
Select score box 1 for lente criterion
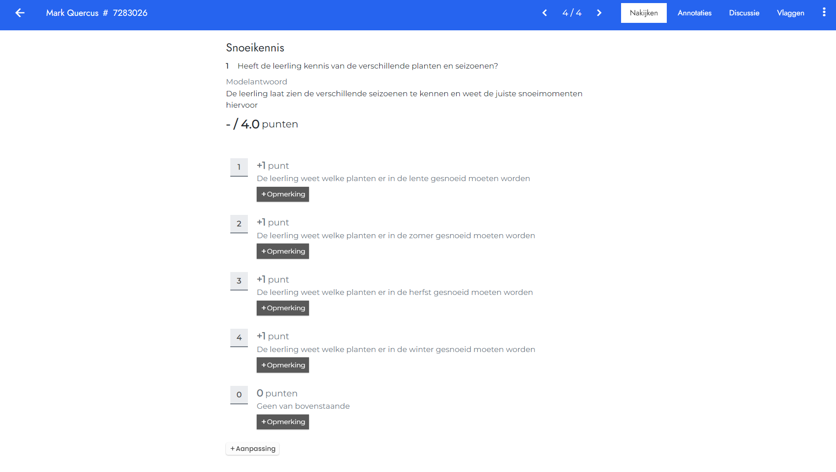coord(239,167)
